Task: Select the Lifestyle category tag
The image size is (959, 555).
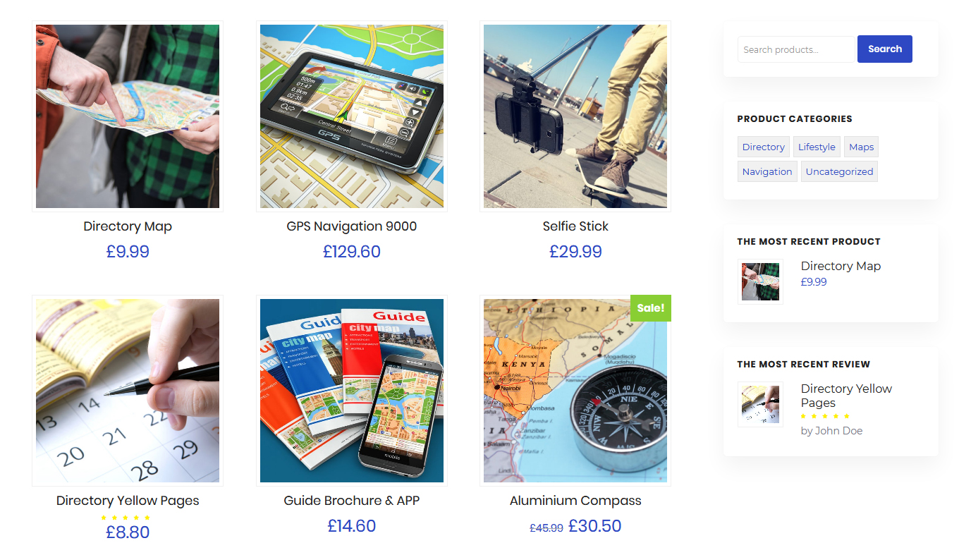Action: [817, 147]
